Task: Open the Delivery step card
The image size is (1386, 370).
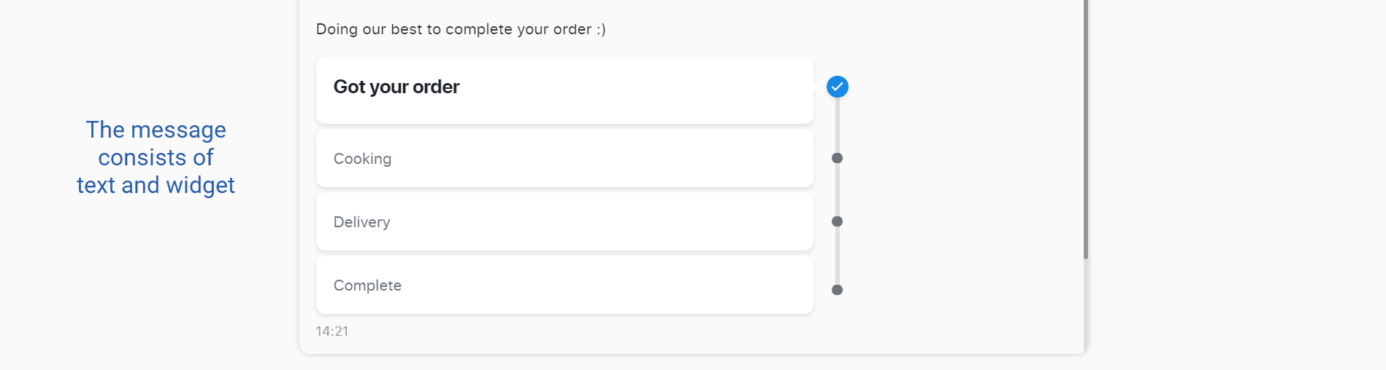Action: click(564, 221)
